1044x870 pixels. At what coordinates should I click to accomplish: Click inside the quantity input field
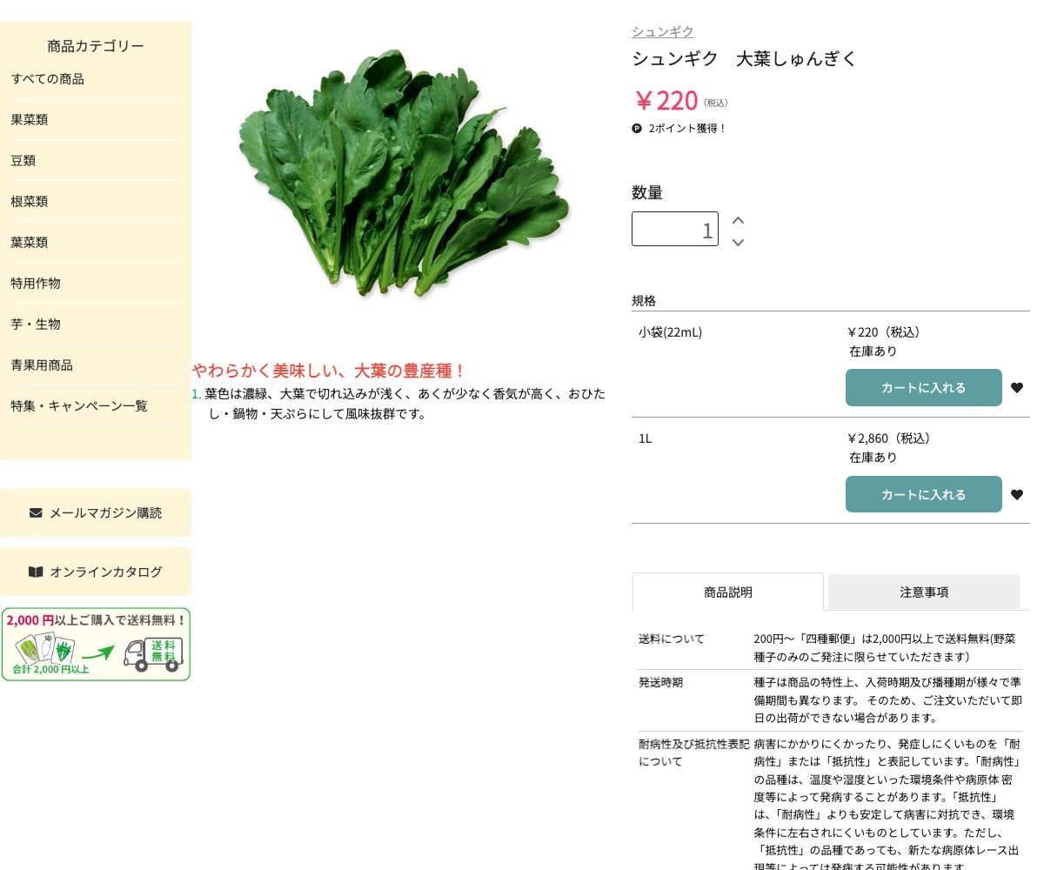click(x=675, y=229)
